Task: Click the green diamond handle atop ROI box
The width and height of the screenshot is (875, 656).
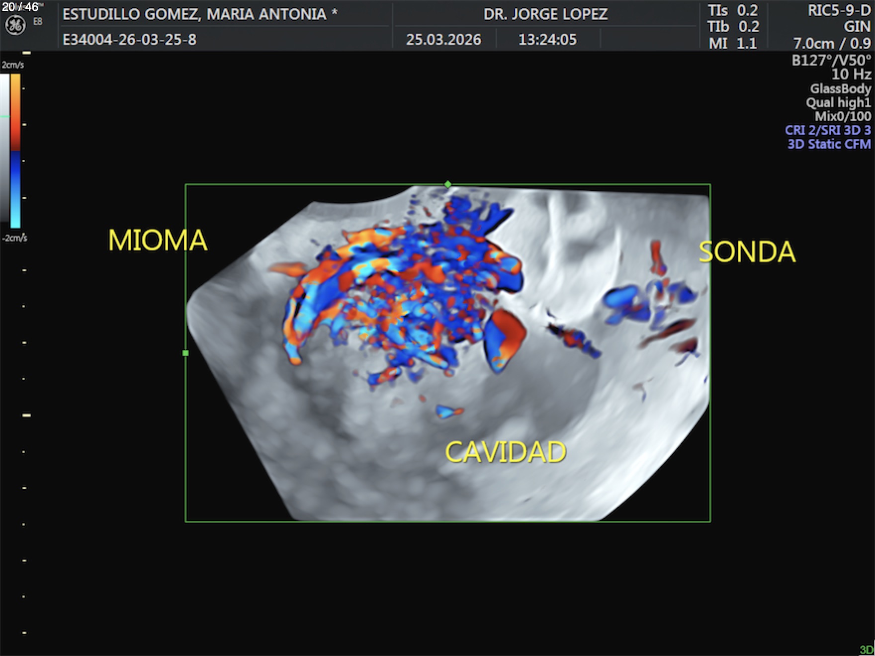Action: pyautogui.click(x=448, y=184)
